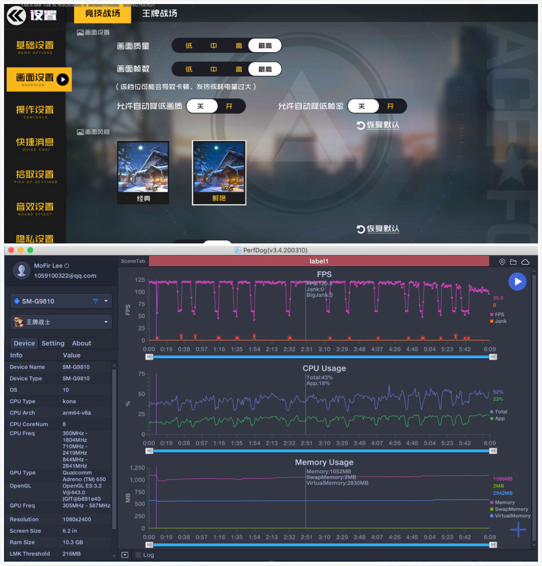Click the FPS legend entry
This screenshot has height=566, width=542.
497,314
